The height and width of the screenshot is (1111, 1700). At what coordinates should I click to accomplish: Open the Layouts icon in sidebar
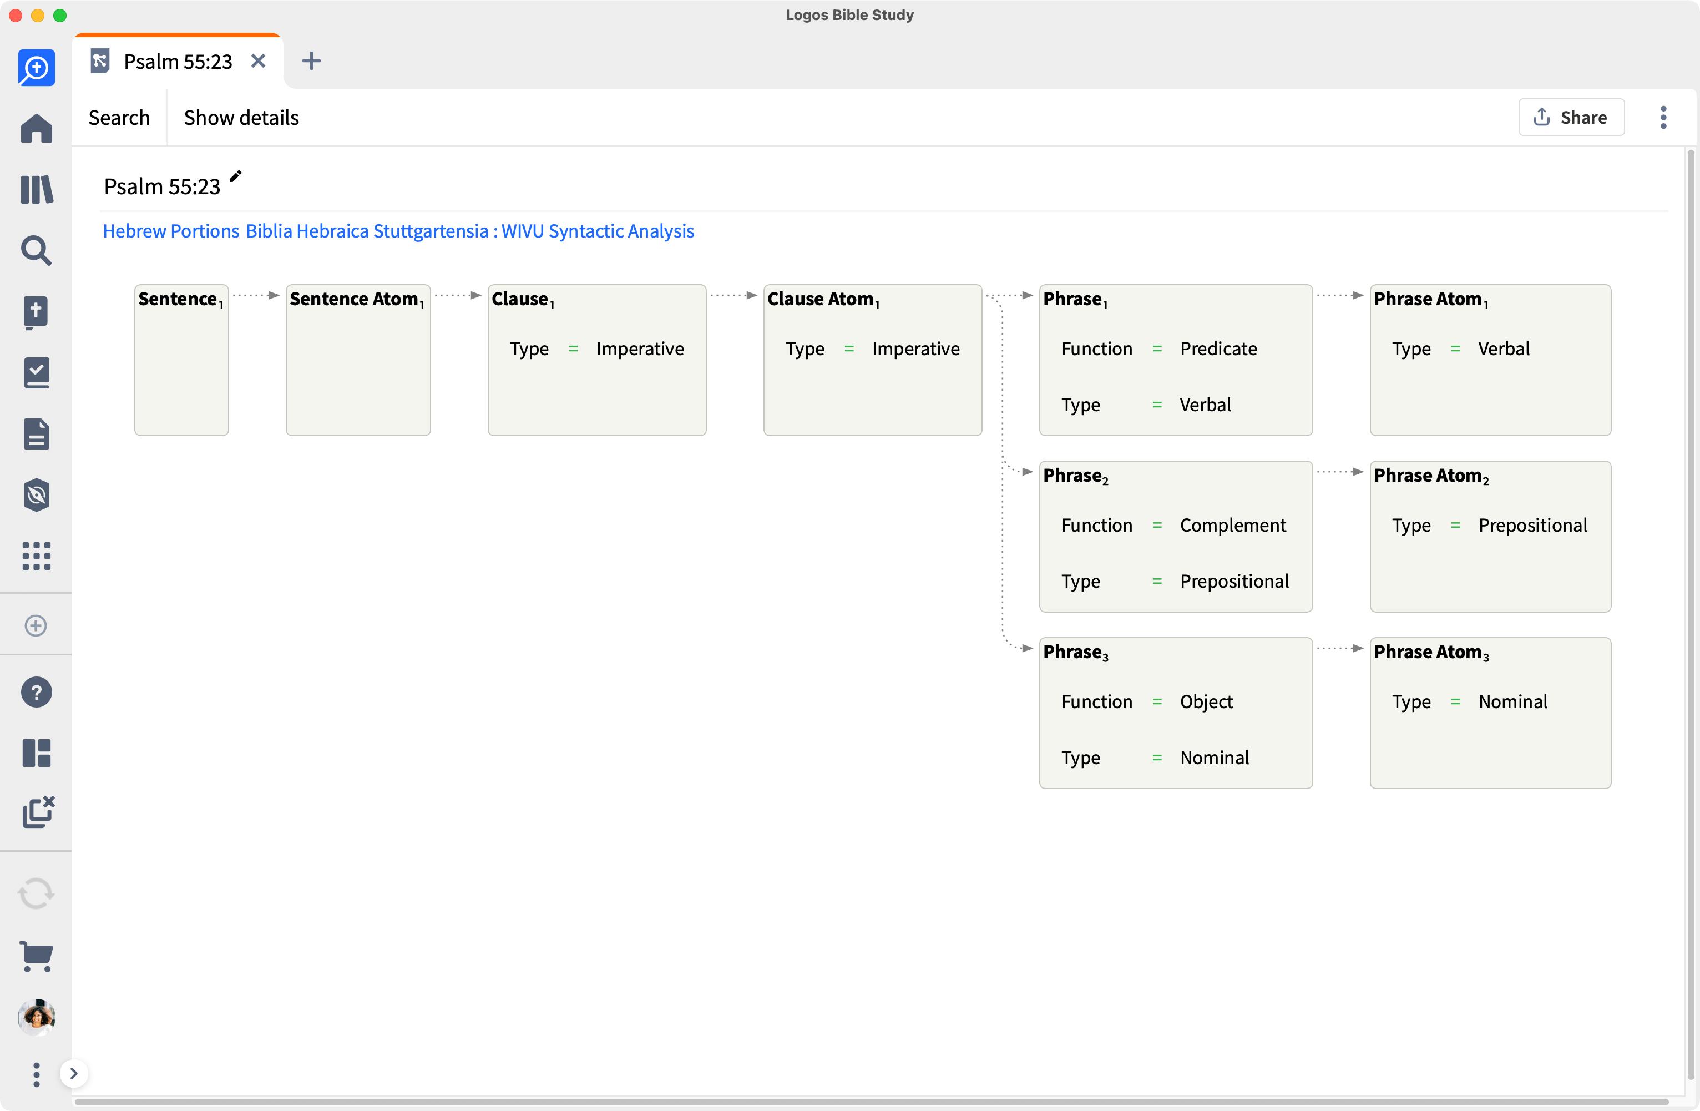[37, 753]
